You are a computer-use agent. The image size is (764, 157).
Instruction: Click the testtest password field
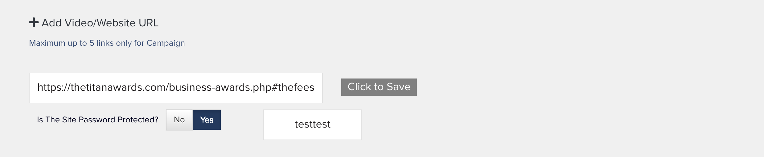pyautogui.click(x=312, y=124)
